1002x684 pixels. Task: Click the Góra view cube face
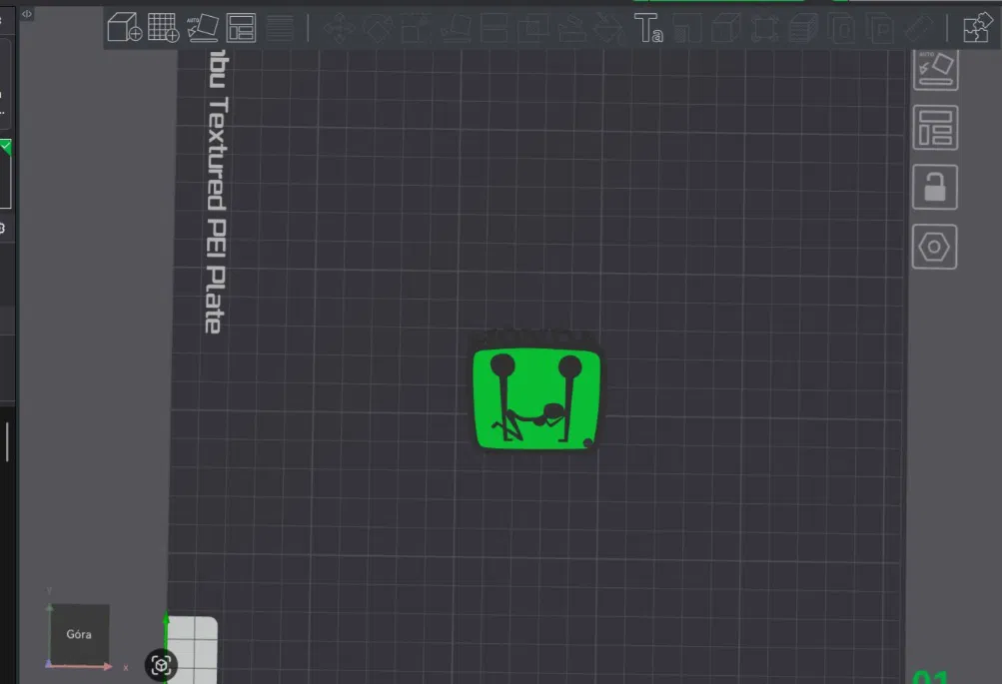pos(79,634)
